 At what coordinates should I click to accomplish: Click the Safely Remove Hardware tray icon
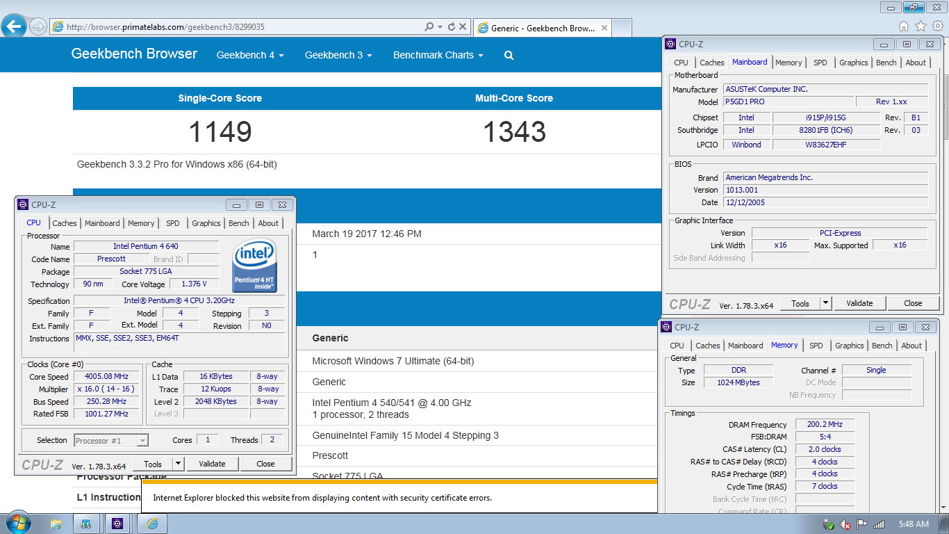[828, 524]
